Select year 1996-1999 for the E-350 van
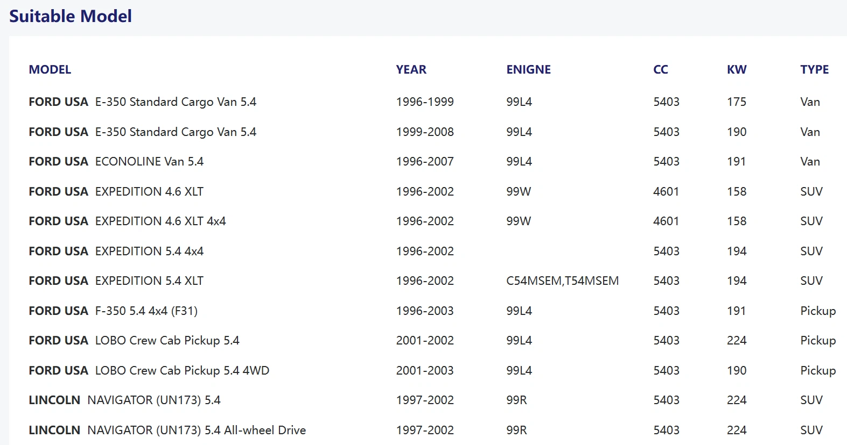 click(x=425, y=102)
